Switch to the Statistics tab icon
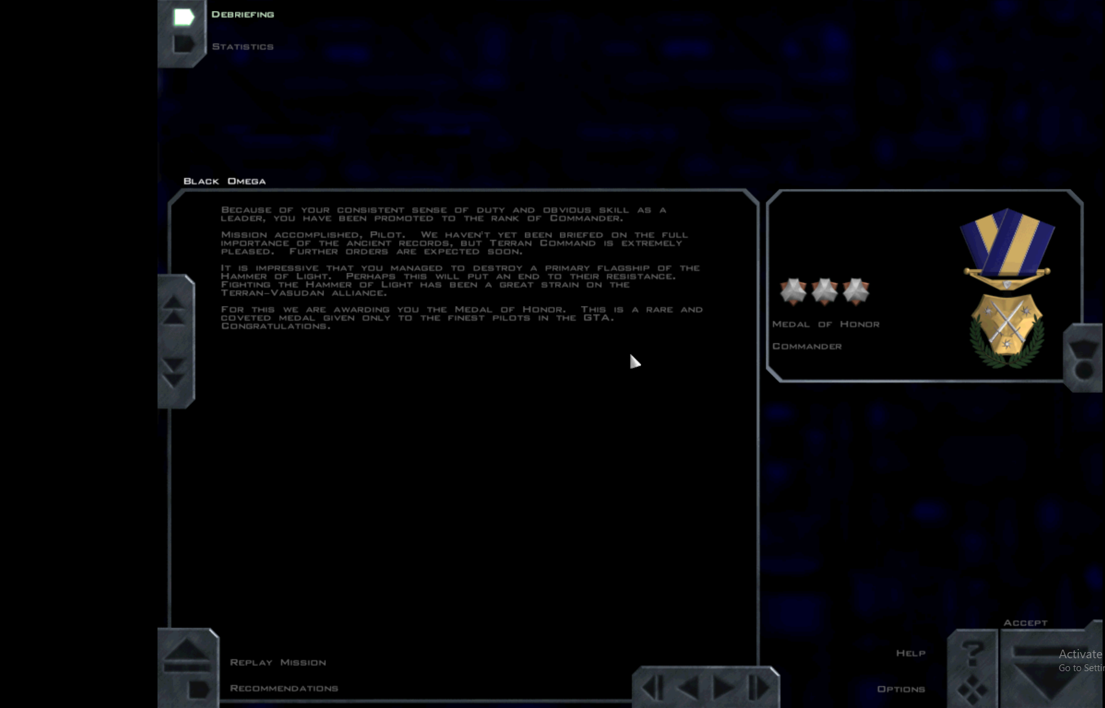 [183, 44]
